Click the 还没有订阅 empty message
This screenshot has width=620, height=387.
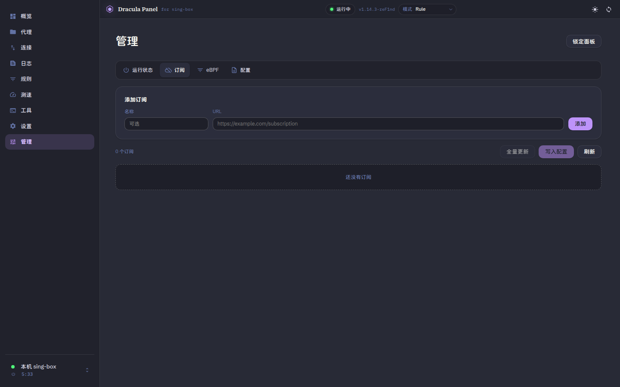pyautogui.click(x=358, y=177)
